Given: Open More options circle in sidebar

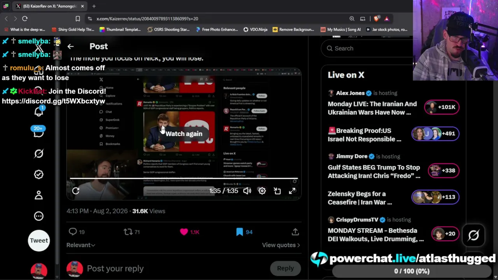Looking at the screenshot, I should (x=39, y=216).
